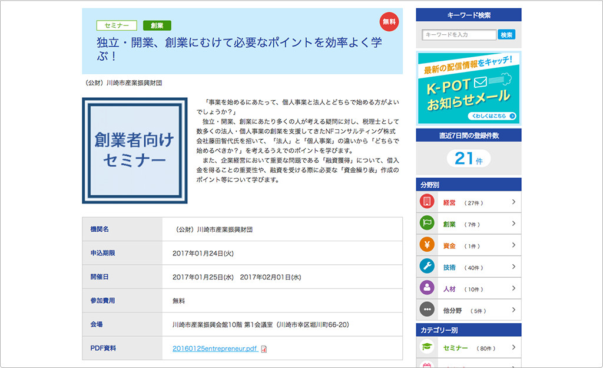The image size is (603, 368).
Task: Click the PDF file icon beside the filename
Action: (x=264, y=349)
